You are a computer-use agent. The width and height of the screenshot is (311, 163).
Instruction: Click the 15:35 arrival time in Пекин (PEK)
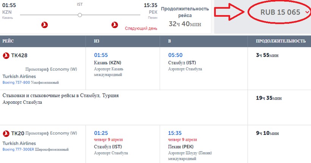[x=175, y=133]
